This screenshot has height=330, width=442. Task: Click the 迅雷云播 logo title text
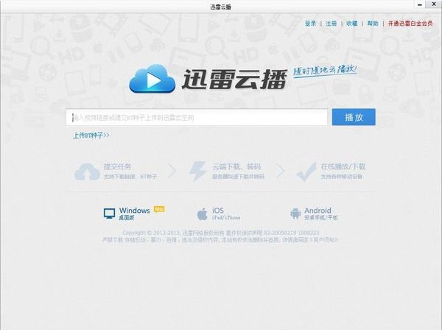point(234,79)
